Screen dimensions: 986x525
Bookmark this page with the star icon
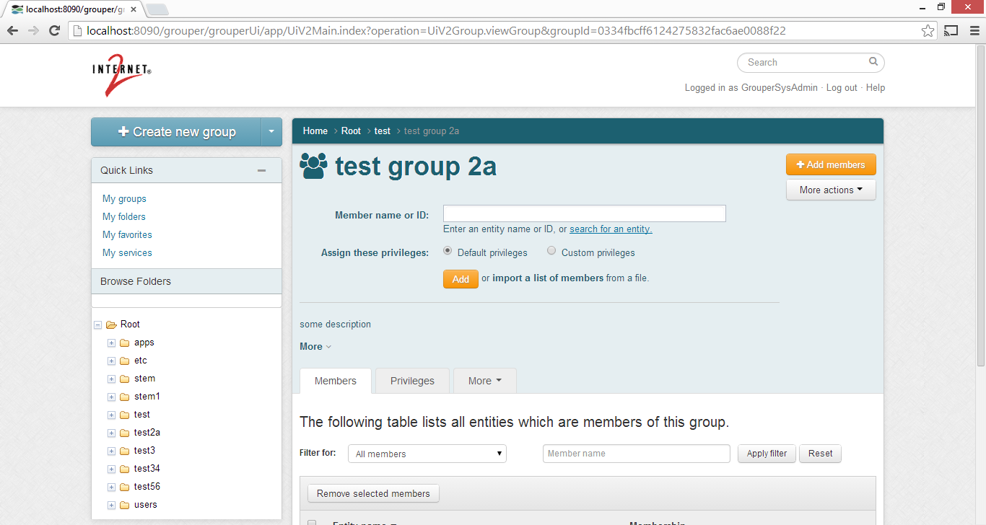pos(928,30)
